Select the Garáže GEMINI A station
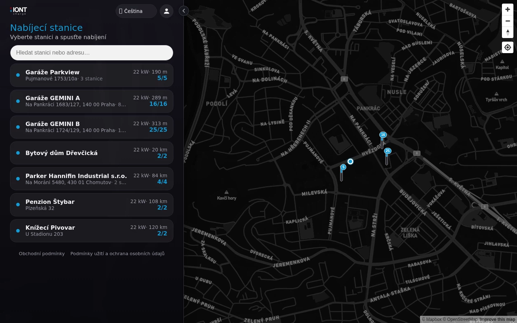 point(92,101)
